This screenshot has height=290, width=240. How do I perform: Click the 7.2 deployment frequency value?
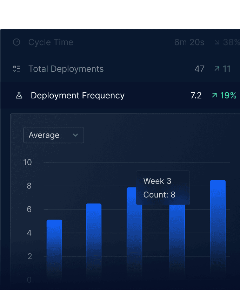(196, 95)
